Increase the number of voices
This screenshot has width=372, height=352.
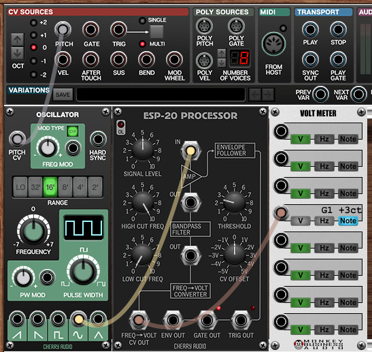click(x=222, y=53)
